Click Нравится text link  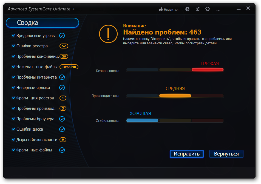tap(171, 10)
